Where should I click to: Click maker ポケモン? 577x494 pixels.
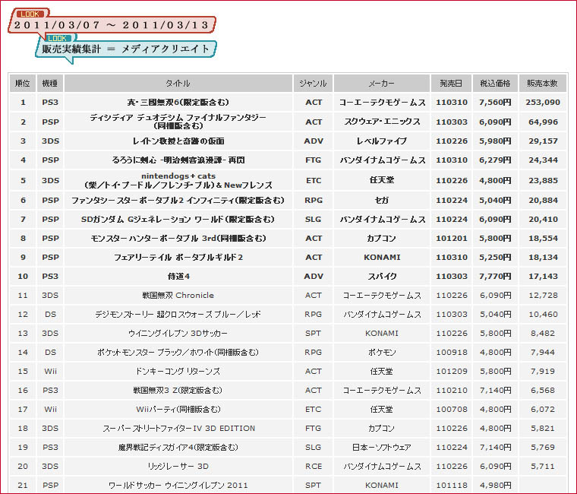click(382, 353)
